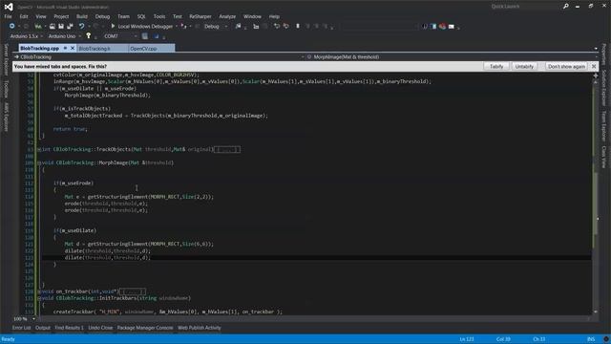Click the Find in Files toolbar icon
Screen dimensions: 611x344
point(238,26)
